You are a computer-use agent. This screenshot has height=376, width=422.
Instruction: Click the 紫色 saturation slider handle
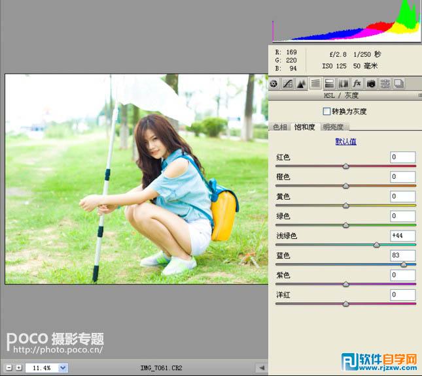coord(346,284)
